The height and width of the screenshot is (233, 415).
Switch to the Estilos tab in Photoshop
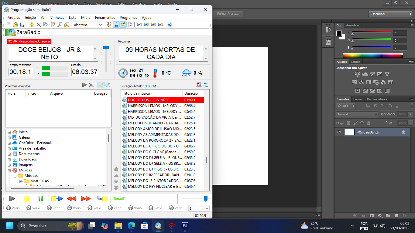coord(355,62)
